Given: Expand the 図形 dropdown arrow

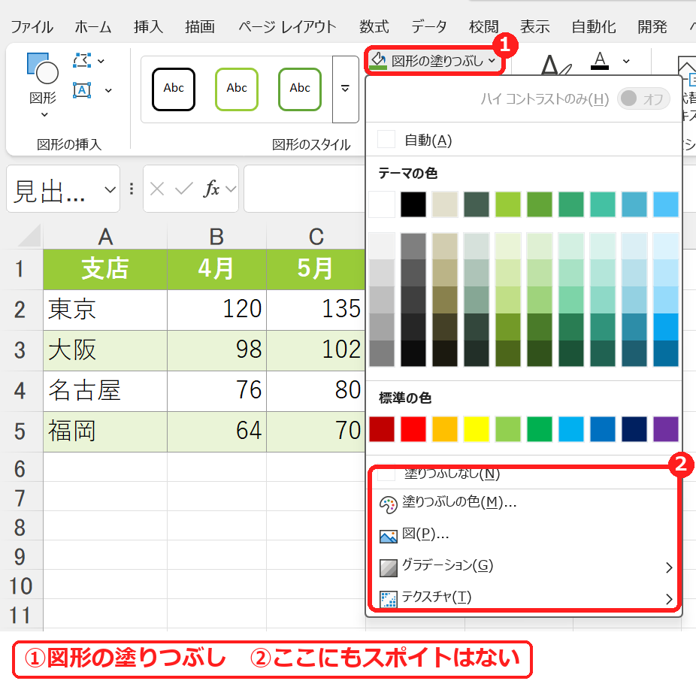Looking at the screenshot, I should tap(44, 115).
